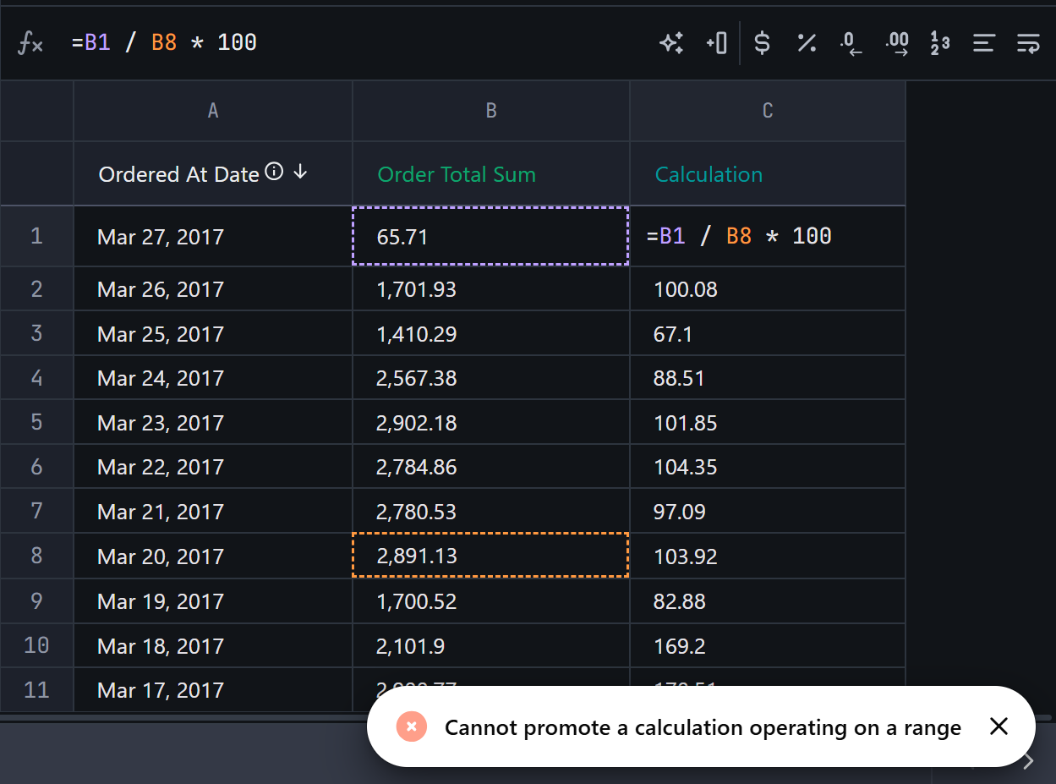Select the Order Total Sum column header
1056x784 pixels.
click(457, 174)
